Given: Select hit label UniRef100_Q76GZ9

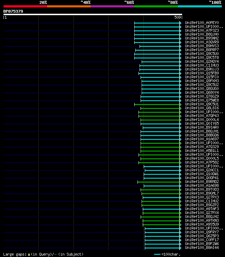Looking at the screenshot, I should (x=202, y=96).
